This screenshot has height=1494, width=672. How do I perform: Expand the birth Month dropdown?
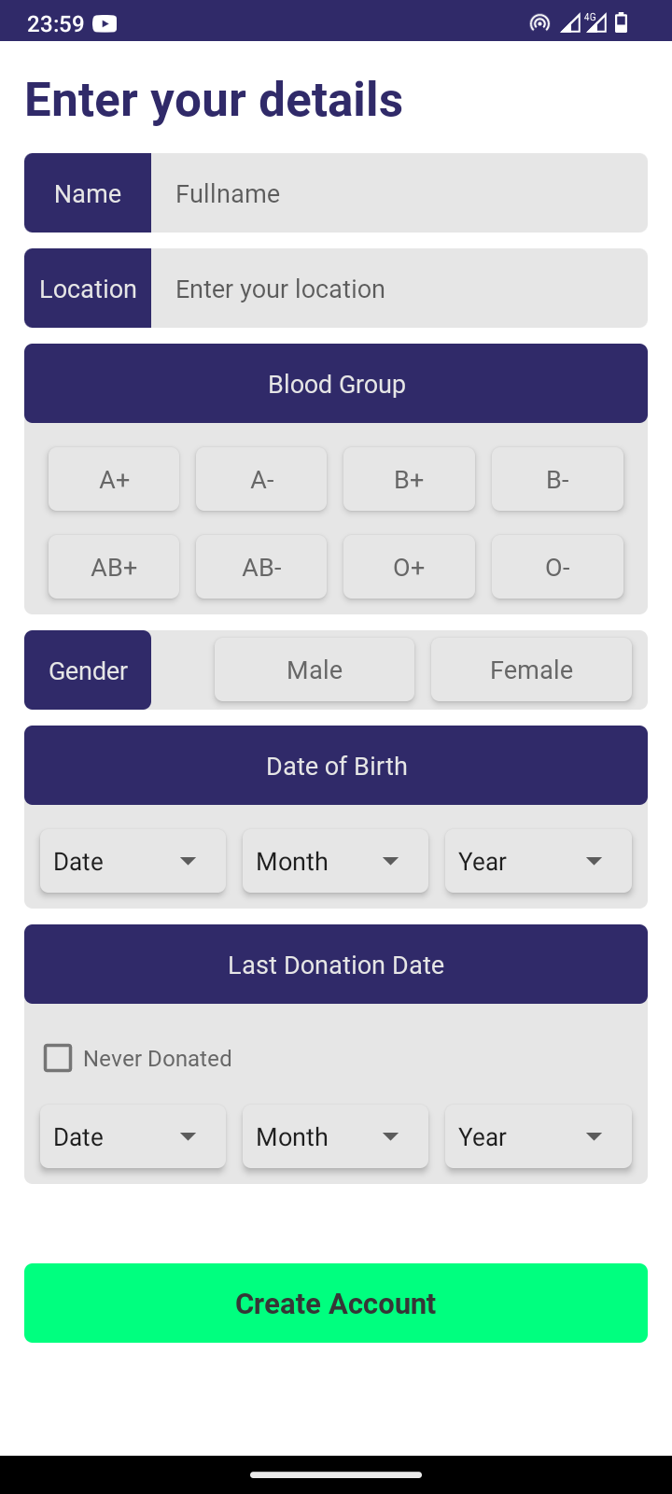click(335, 861)
